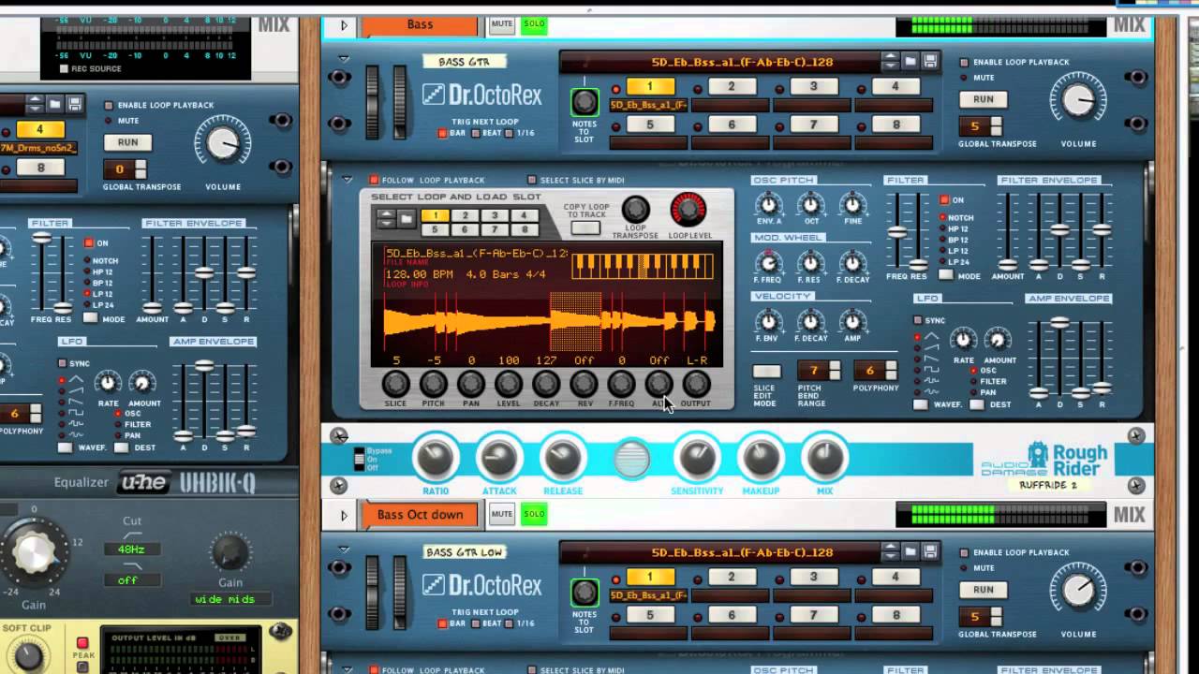Viewport: 1199px width, 674px height.
Task: Click the Decay knob under the waveform
Action: [x=546, y=384]
